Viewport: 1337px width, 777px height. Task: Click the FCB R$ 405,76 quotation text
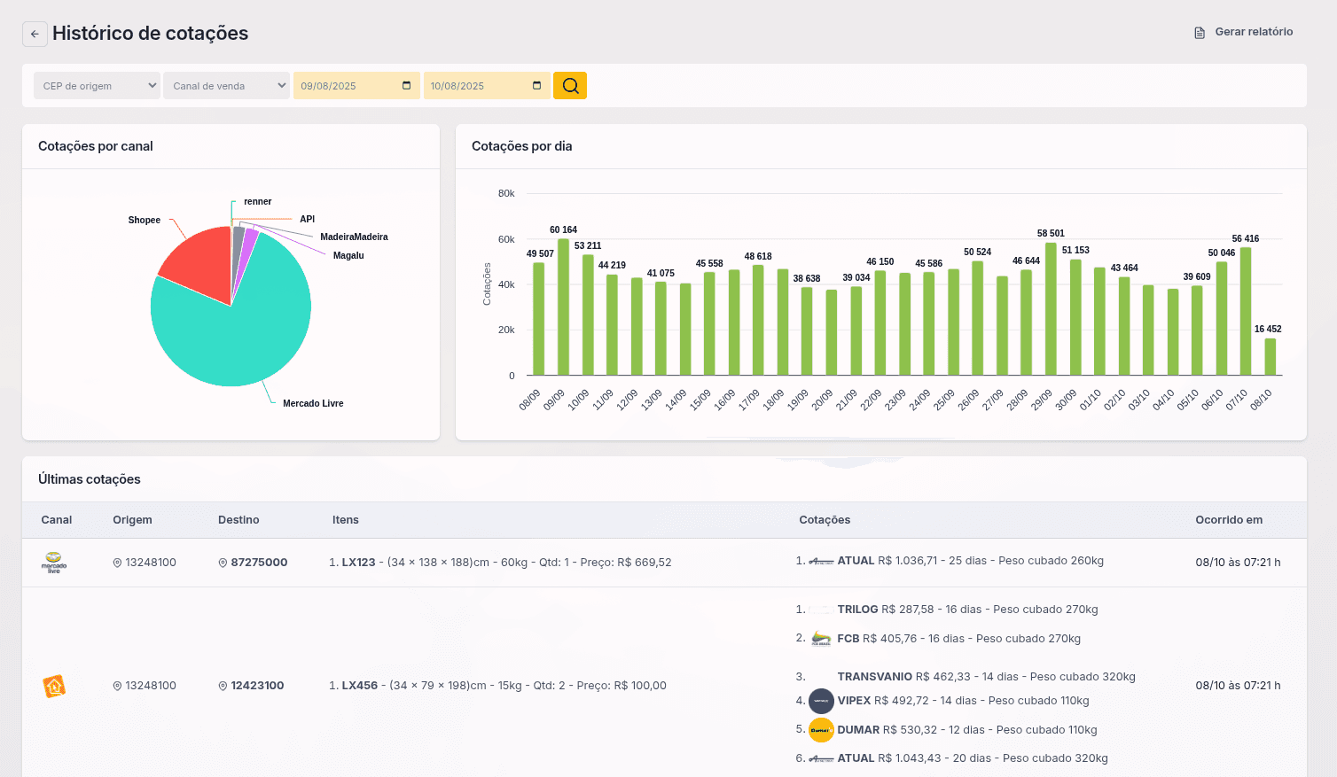(958, 639)
